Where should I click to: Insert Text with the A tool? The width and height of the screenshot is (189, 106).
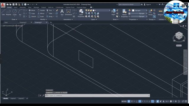pos(62,12)
